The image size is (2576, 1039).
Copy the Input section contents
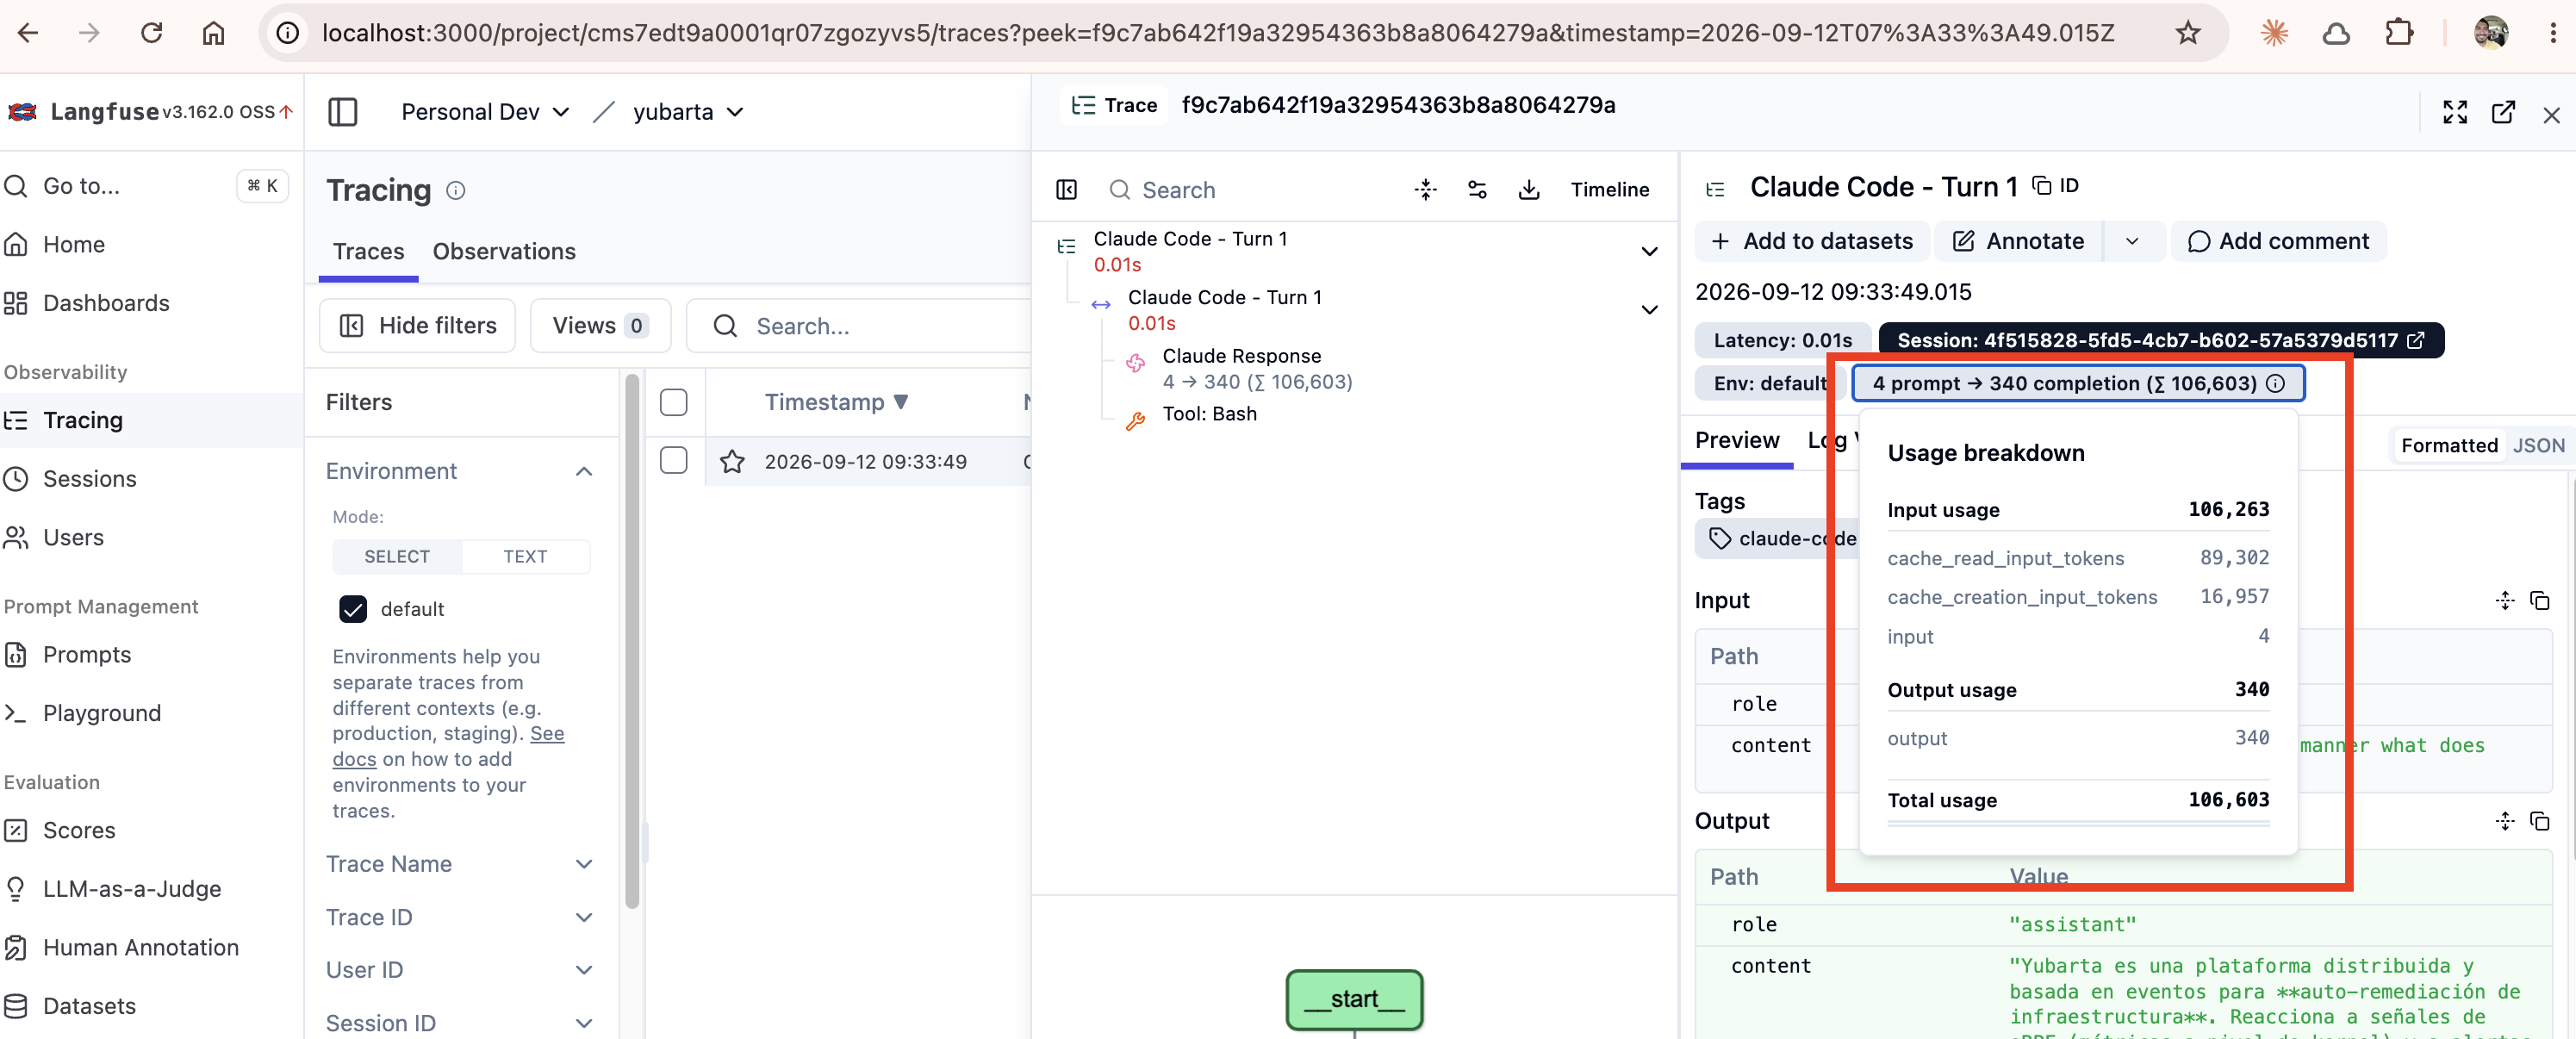(x=2539, y=600)
